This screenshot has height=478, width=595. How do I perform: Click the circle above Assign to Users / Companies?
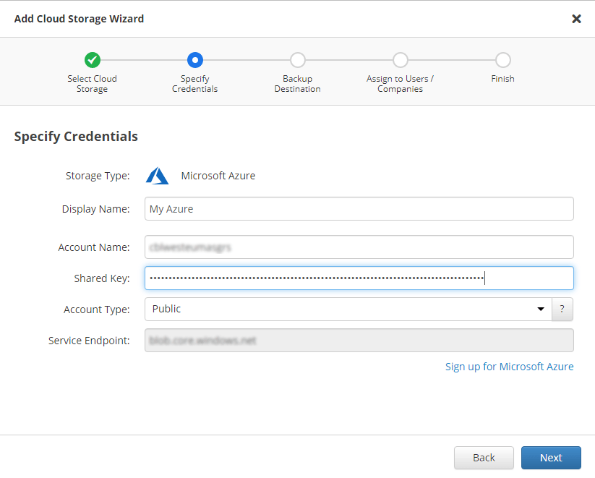click(x=400, y=60)
